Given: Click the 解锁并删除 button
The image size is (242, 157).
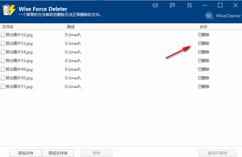Looking at the screenshot, I should (218, 153).
